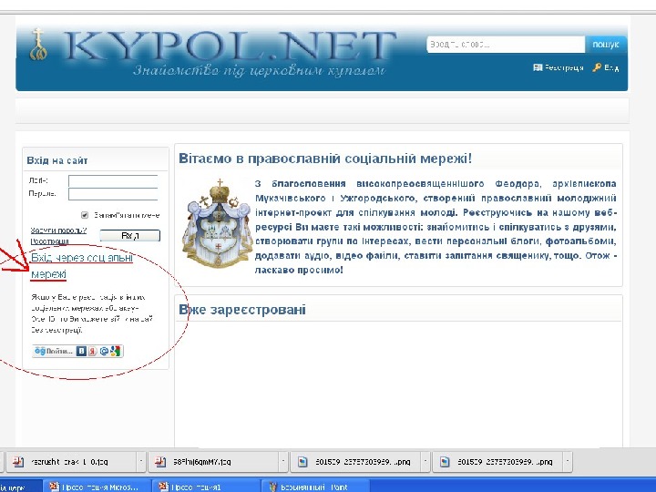Screen dimensions: 656x492
Task: Open the forgot password link
Action: [58, 231]
